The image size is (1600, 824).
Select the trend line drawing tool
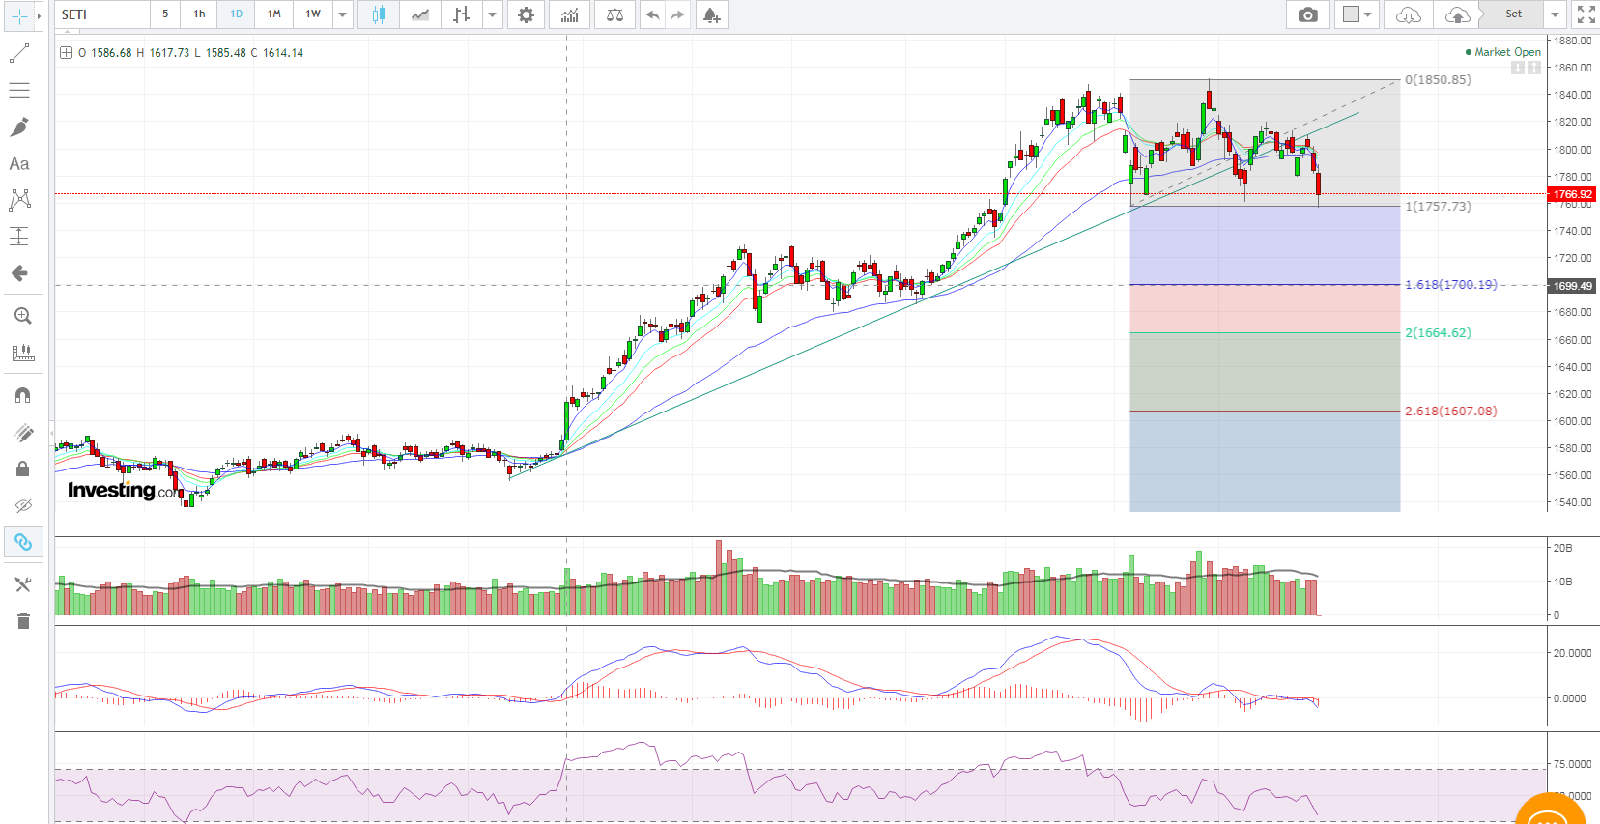[x=19, y=54]
